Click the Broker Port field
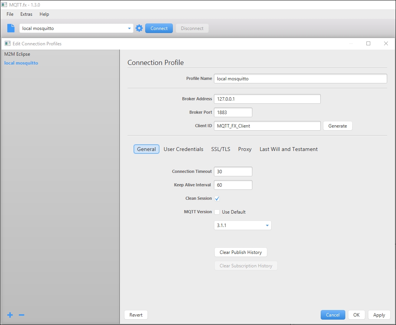Viewport: 396px width, 325px height. click(233, 113)
